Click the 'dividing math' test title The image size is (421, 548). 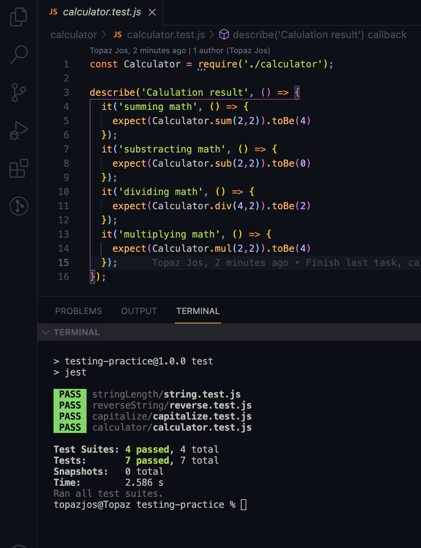tap(161, 192)
